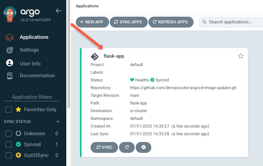Viewport: 263px width, 166px height.
Task: Focus the Search applications field
Action: [x=231, y=22]
